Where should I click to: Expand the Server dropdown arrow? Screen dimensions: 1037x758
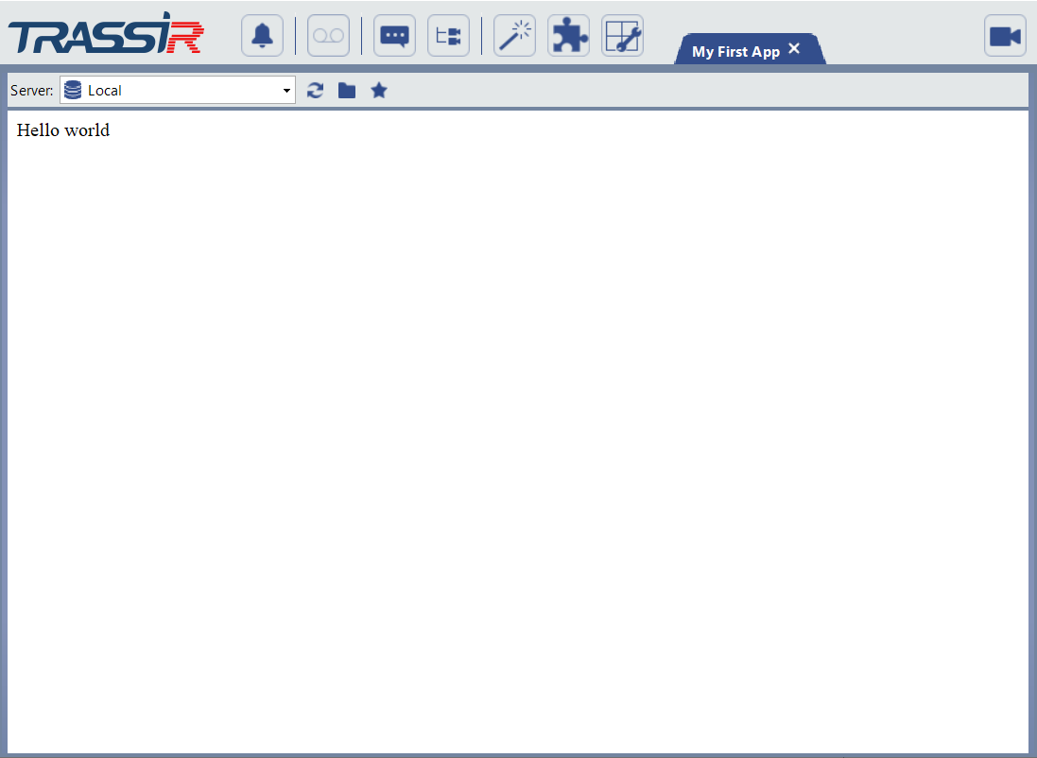(286, 91)
